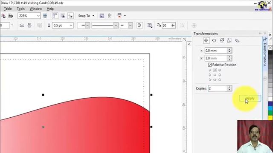Click the Mirror Vertically icon

click(29, 25)
